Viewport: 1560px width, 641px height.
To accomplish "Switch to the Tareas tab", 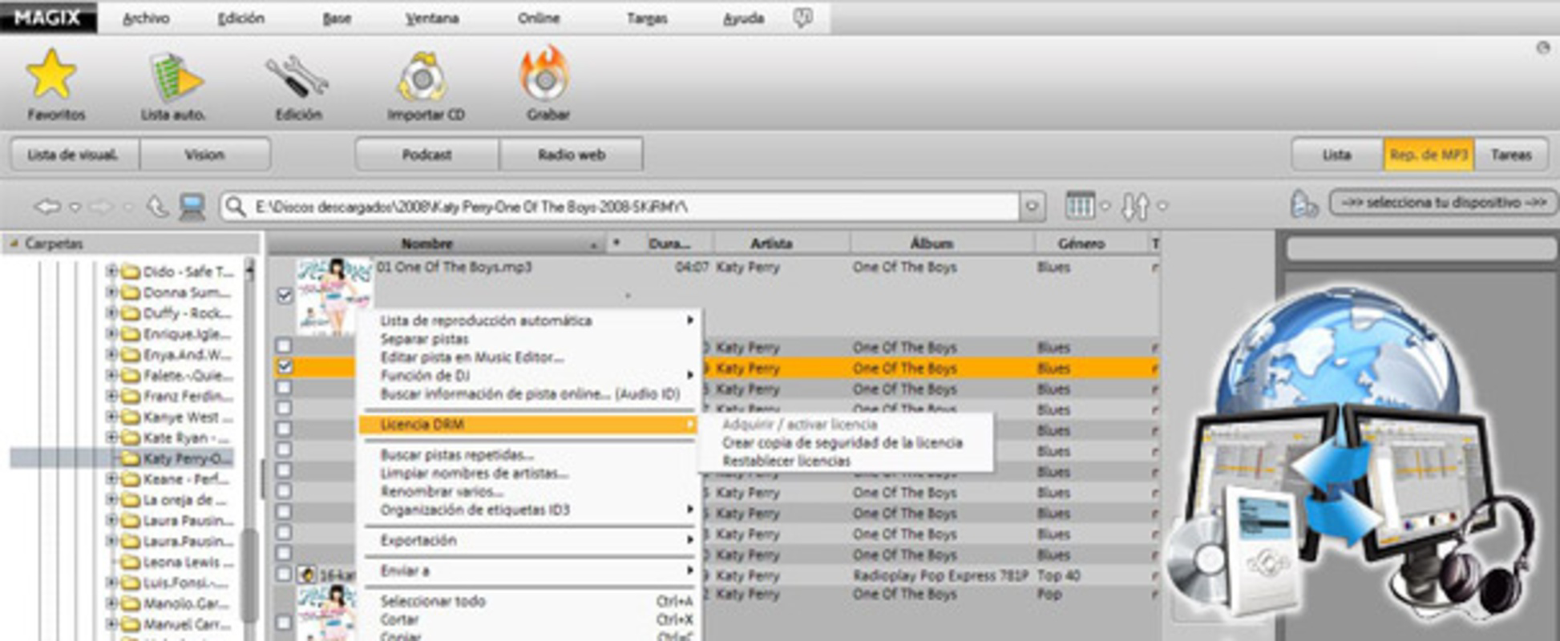I will coord(1511,155).
